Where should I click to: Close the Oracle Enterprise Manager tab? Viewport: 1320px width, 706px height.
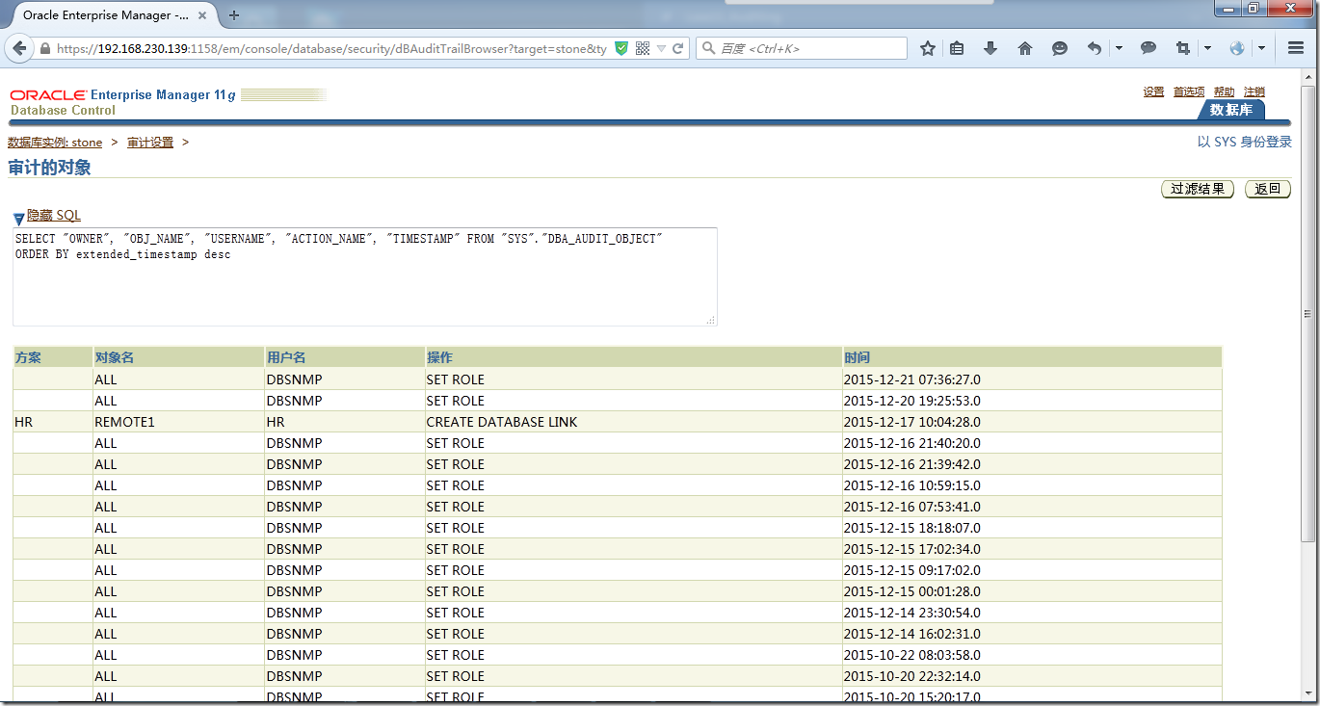pos(204,15)
